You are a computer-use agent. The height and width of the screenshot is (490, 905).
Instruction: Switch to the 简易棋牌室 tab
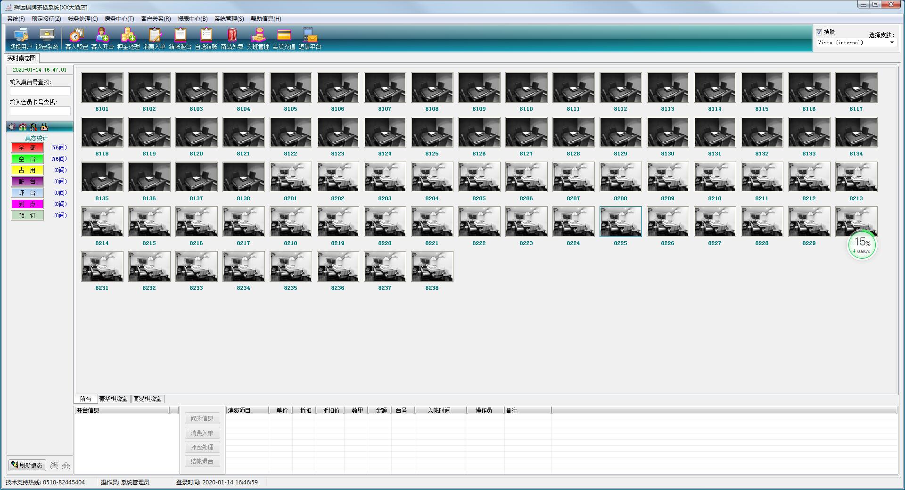point(147,399)
